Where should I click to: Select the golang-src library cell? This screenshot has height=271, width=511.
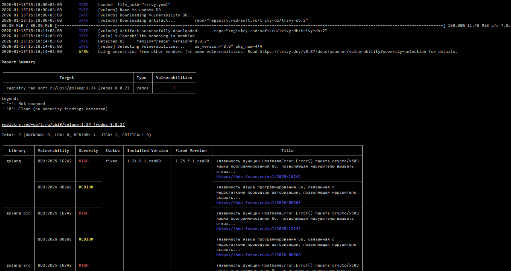[x=18, y=265]
